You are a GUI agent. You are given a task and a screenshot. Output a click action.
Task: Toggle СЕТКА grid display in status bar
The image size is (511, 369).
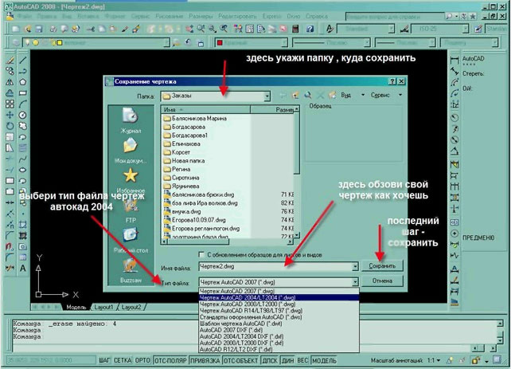[x=120, y=360]
